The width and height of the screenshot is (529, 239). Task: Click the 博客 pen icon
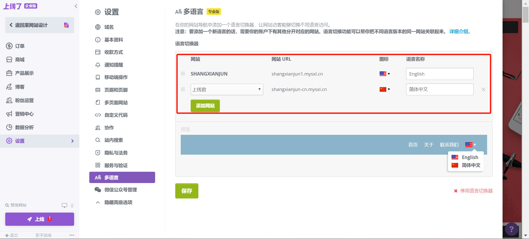coord(9,87)
